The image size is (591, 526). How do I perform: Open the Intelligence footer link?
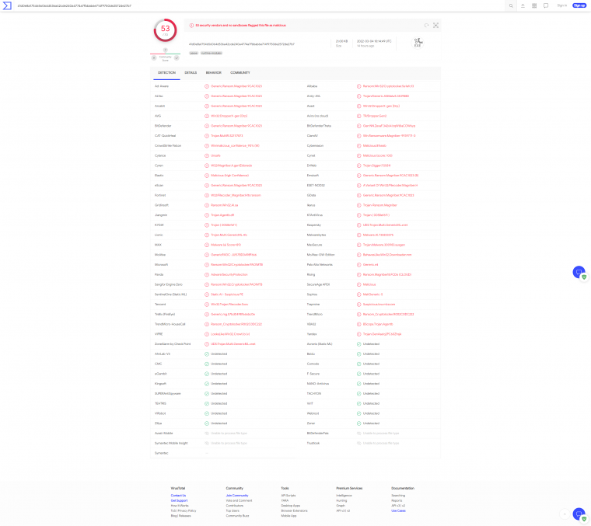(344, 496)
